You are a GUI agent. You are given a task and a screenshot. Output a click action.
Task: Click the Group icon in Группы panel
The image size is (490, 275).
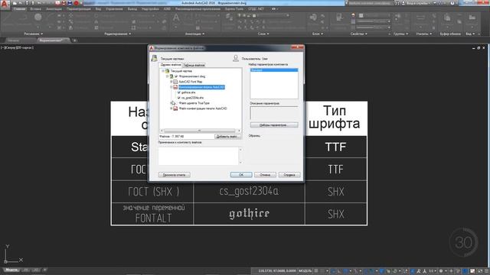398,17
